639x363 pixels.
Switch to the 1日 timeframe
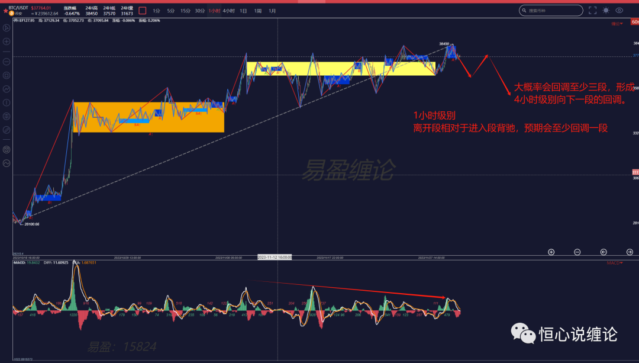pyautogui.click(x=243, y=11)
